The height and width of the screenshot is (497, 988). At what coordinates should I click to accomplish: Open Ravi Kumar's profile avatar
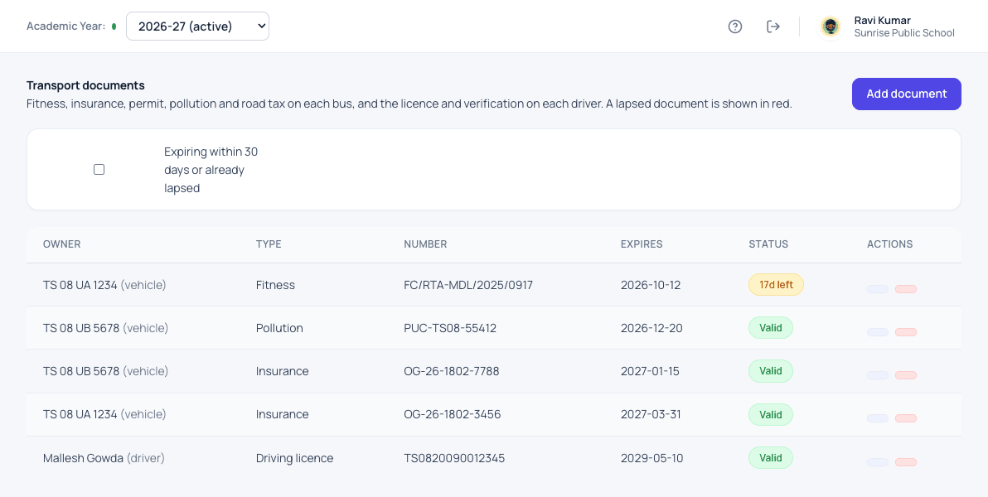click(x=831, y=27)
